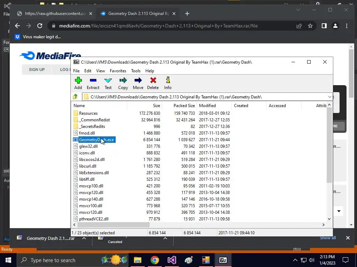Reload the MediaFire page

(40, 26)
